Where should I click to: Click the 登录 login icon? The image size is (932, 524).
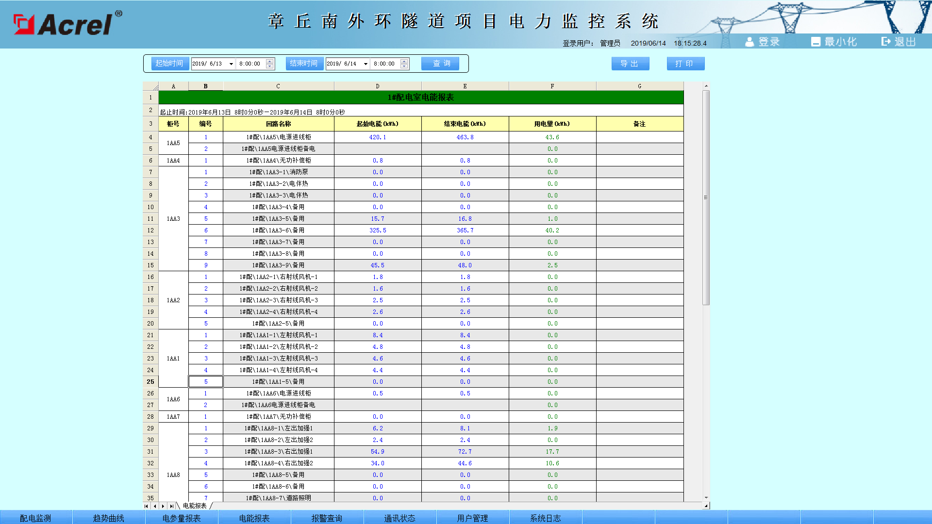pyautogui.click(x=750, y=42)
